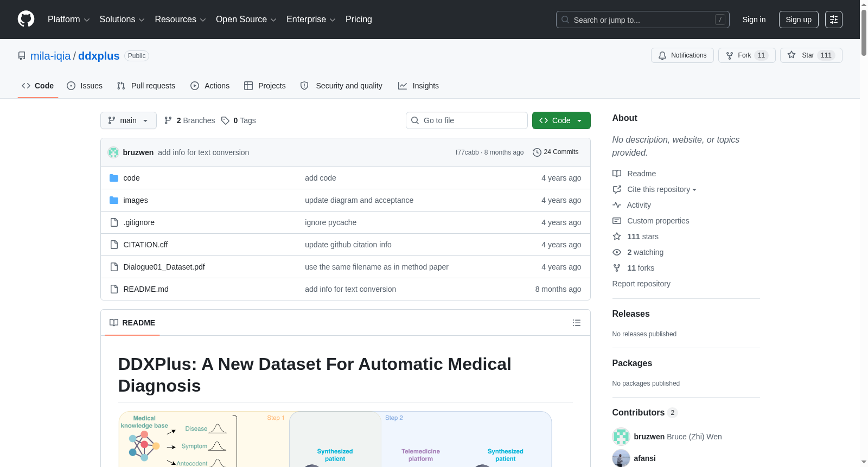This screenshot has width=868, height=467.
Task: Click the README outline list icon
Action: [577, 323]
